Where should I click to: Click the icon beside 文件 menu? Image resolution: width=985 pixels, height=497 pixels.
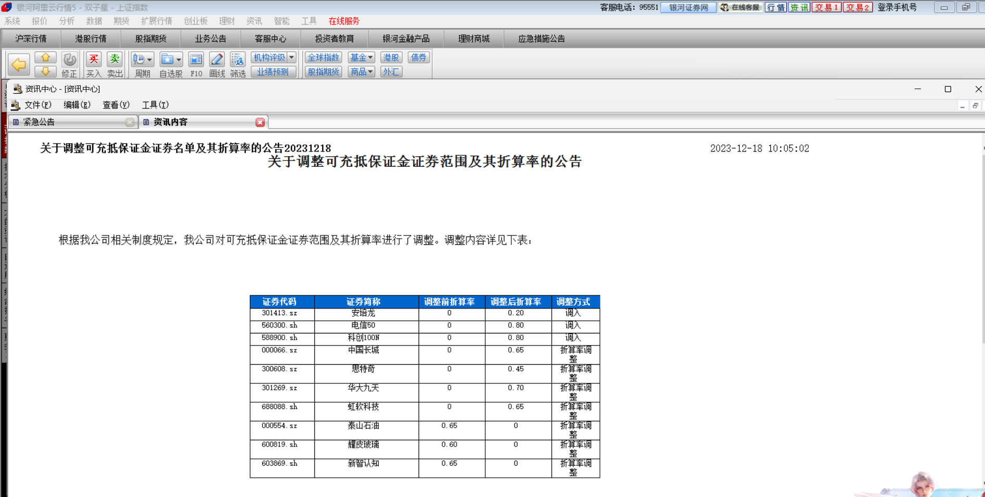(x=15, y=105)
